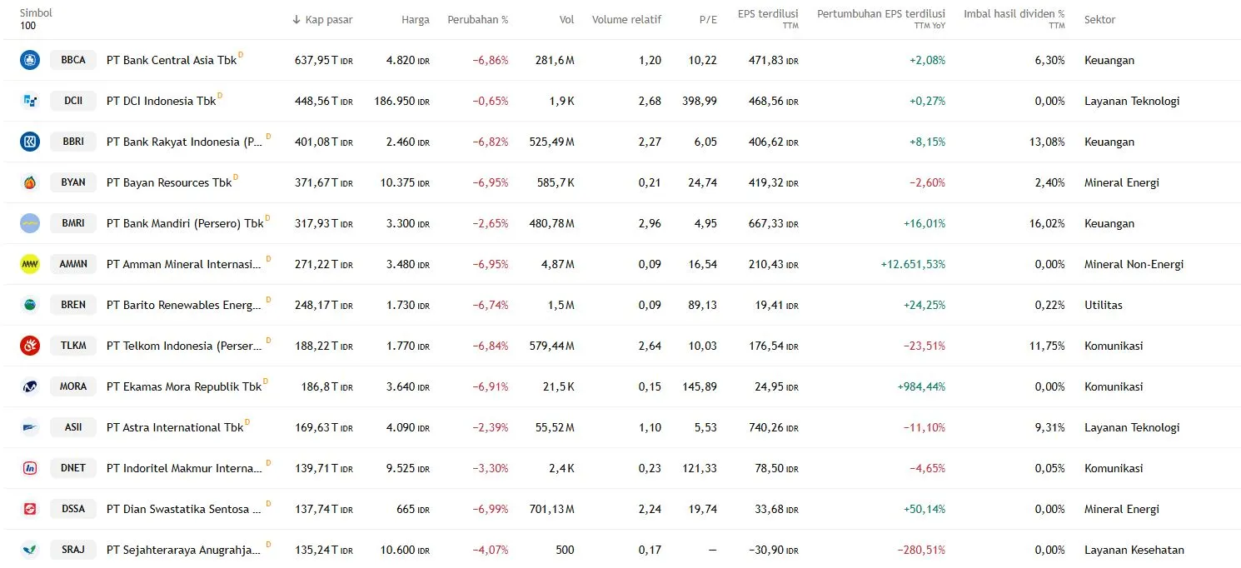Click the TLKM company logo icon
Screen dimensions: 1241x568
[x=30, y=346]
